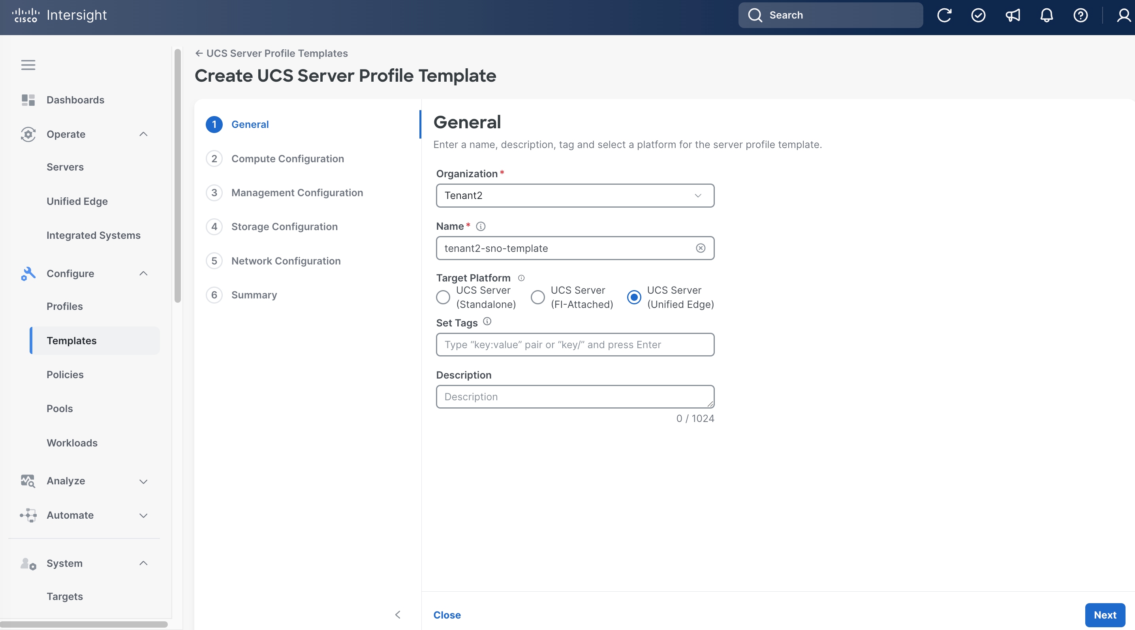Viewport: 1135px width, 630px height.
Task: Toggle the hamburger navigation menu
Action: coord(28,65)
